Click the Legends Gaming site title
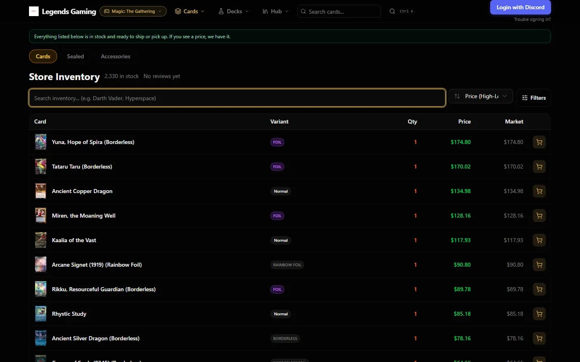 (69, 11)
